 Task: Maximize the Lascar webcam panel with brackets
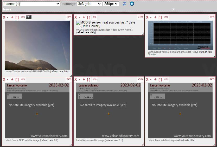point(17,17)
